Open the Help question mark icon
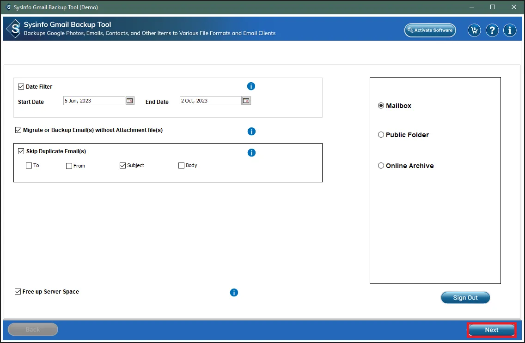Image resolution: width=525 pixels, height=343 pixels. point(492,30)
